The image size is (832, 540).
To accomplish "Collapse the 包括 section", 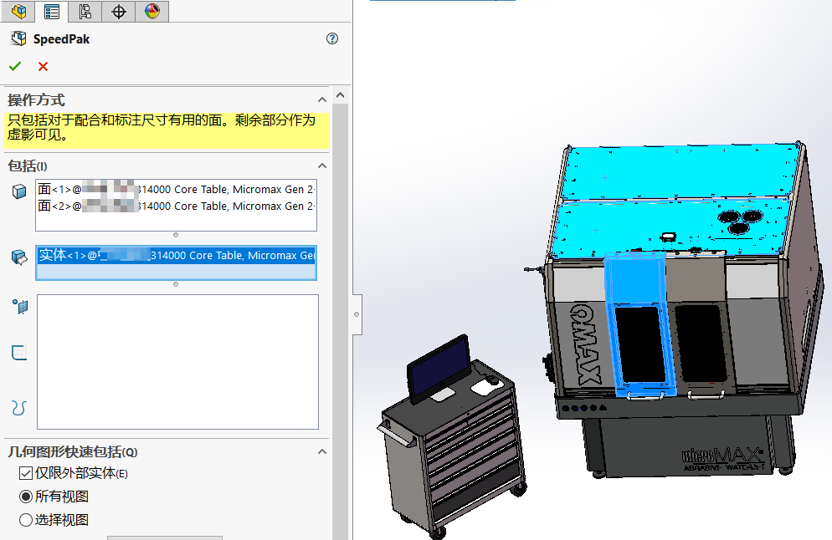I will click(322, 166).
